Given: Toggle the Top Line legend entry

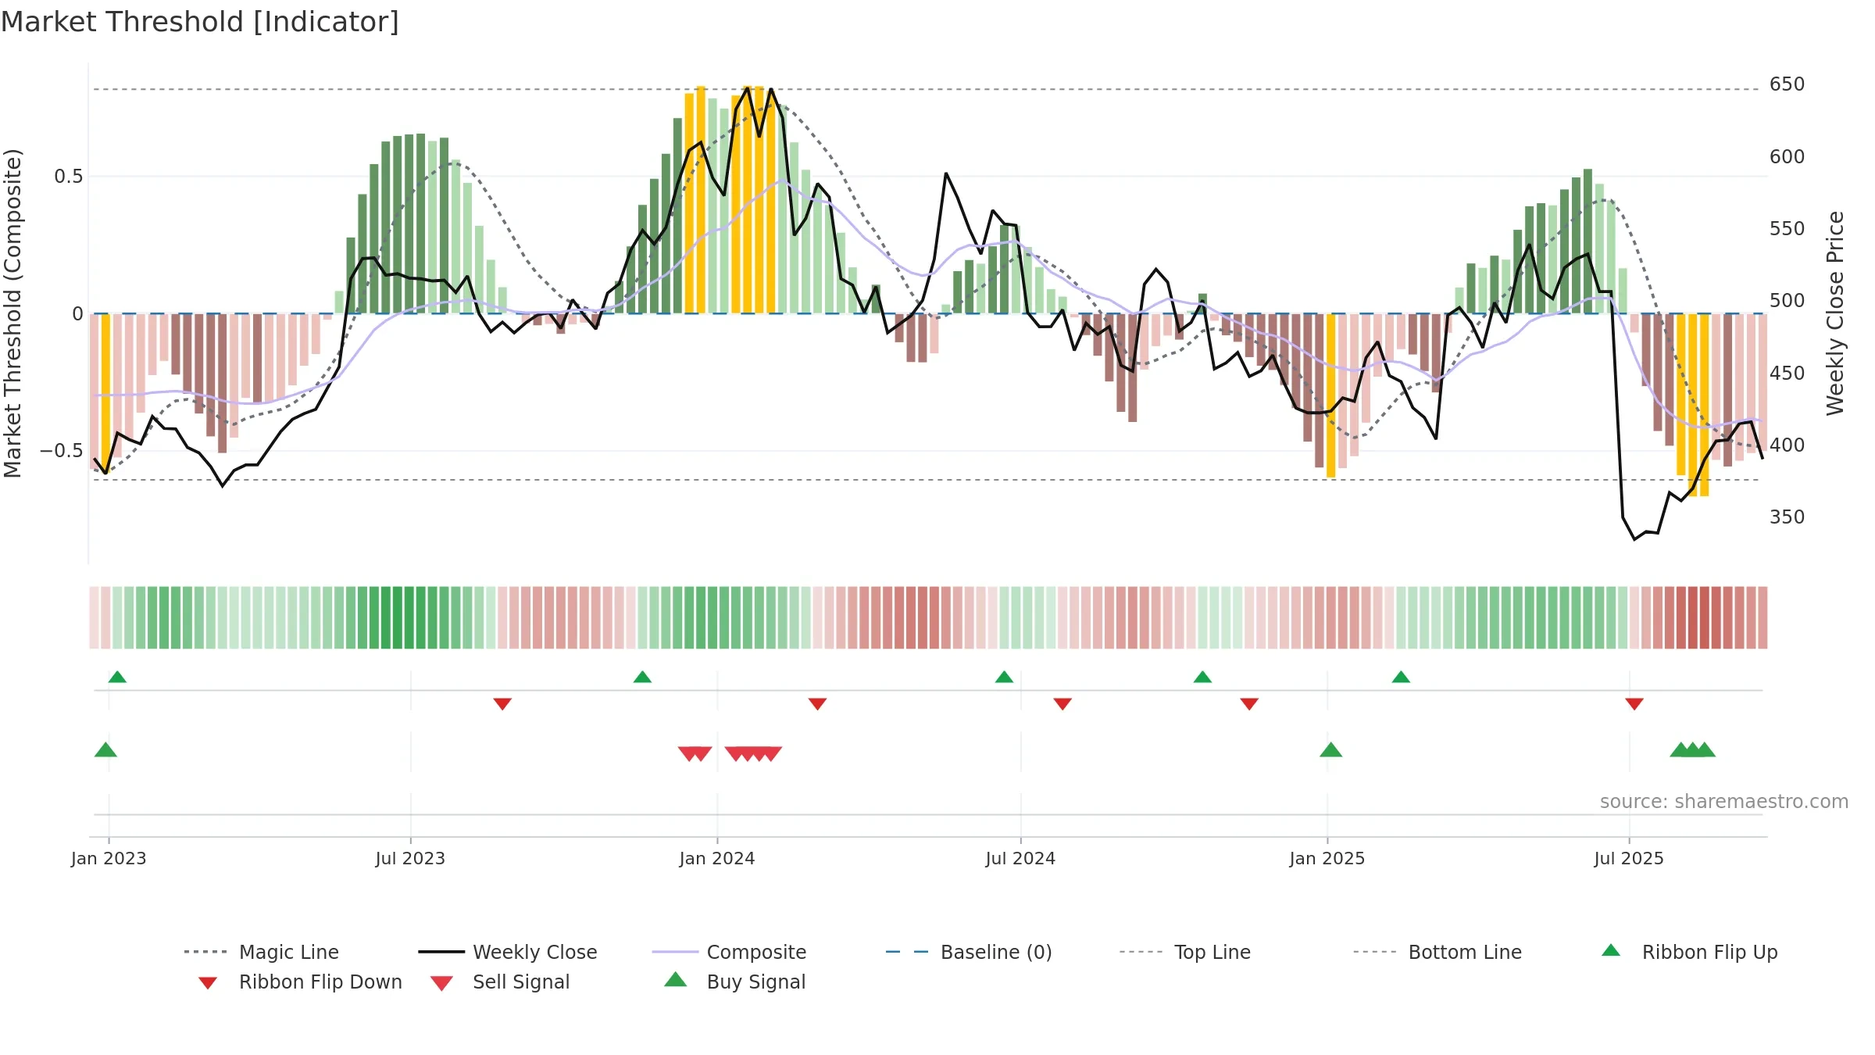Looking at the screenshot, I should tap(1184, 952).
